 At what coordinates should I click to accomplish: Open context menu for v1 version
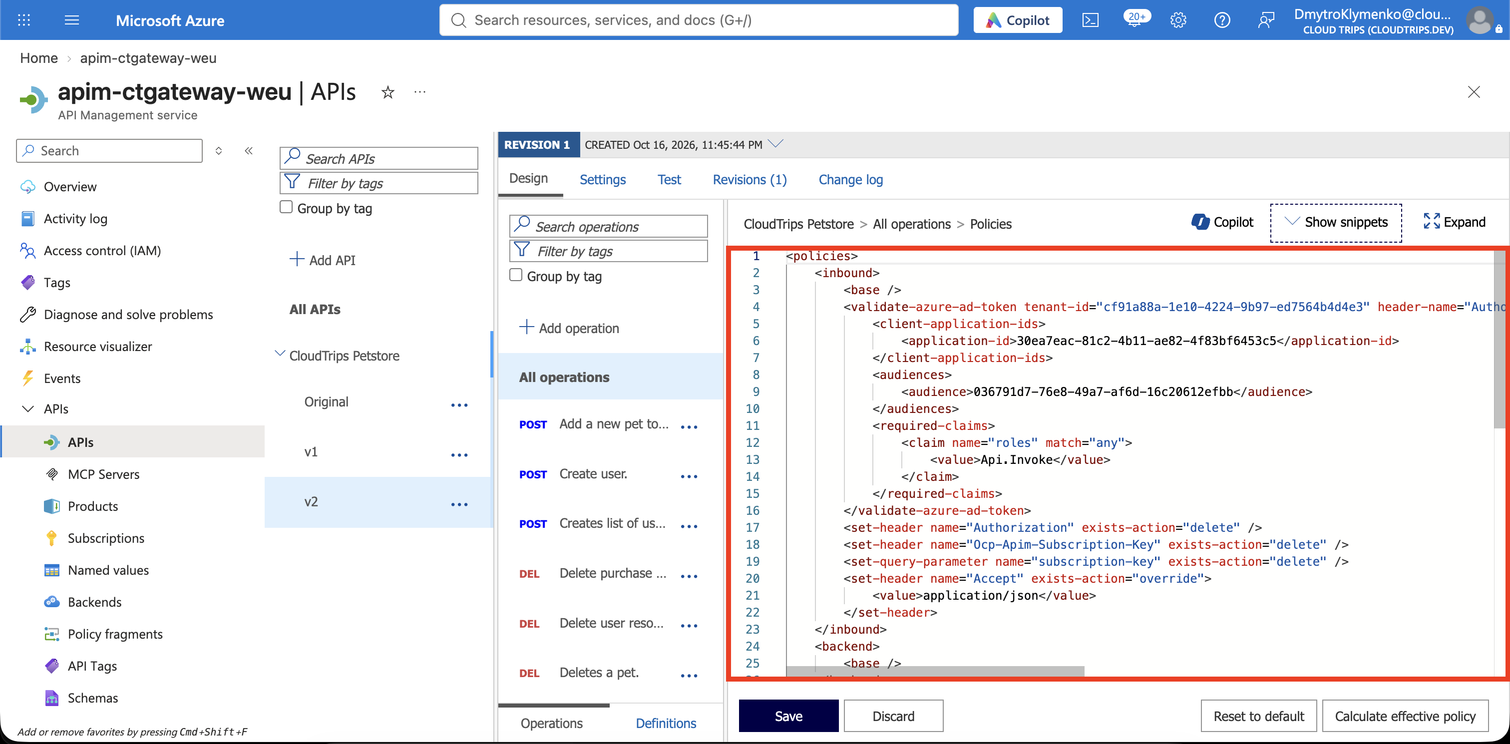coord(459,455)
